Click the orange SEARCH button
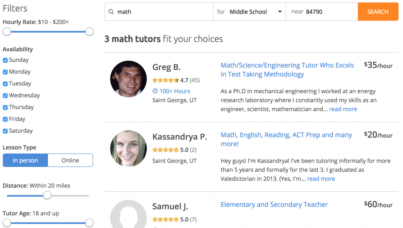The image size is (403, 228). point(377,11)
